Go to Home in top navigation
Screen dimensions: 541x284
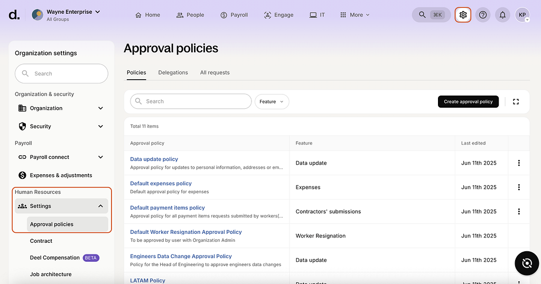coord(148,15)
